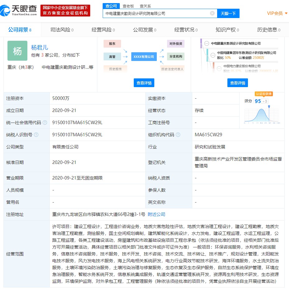The width and height of the screenshot is (289, 294).
Task: Open the VIP会员 dropdown
Action: pyautogui.click(x=277, y=13)
